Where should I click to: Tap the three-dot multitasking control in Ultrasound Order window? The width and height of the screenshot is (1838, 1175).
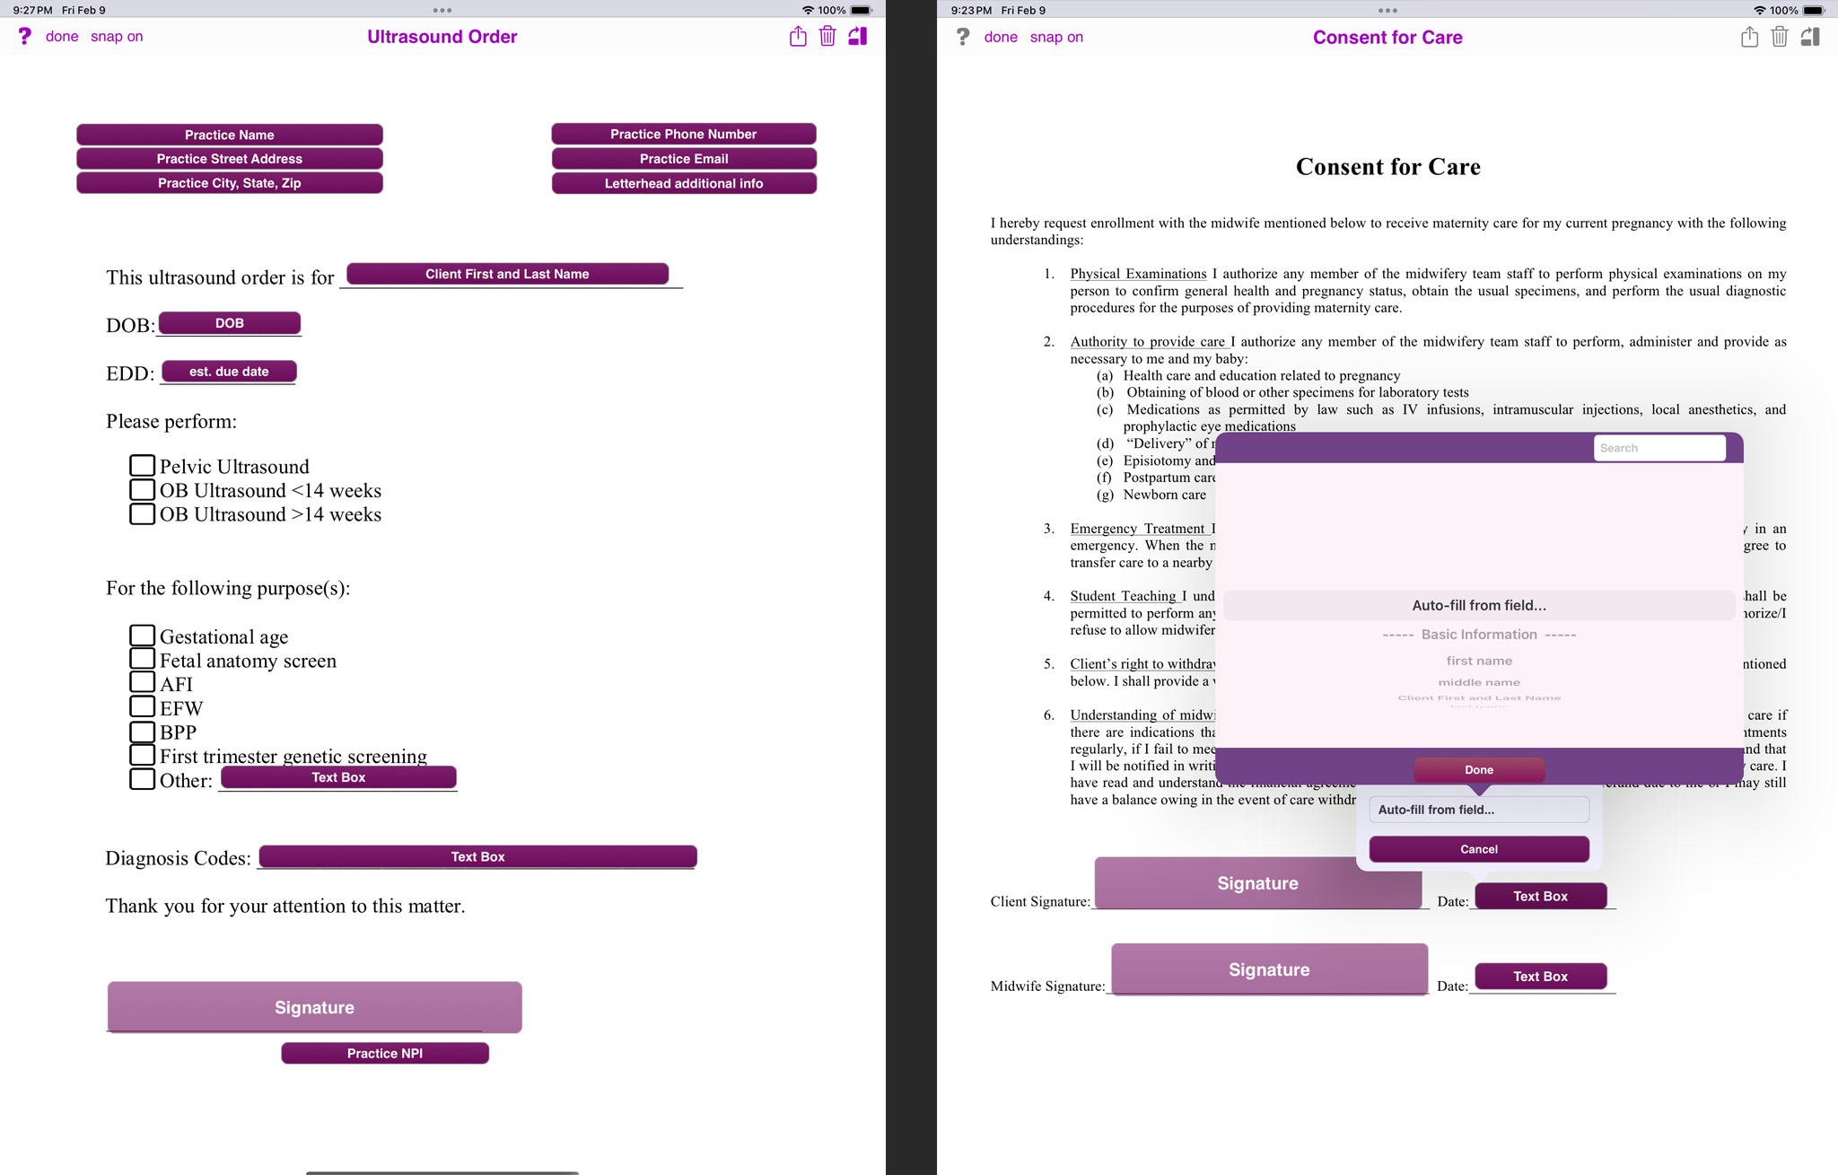(x=442, y=11)
